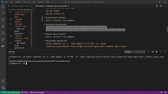Open the Explorer view in activity bar
This screenshot has width=168, height=94.
click(3, 7)
